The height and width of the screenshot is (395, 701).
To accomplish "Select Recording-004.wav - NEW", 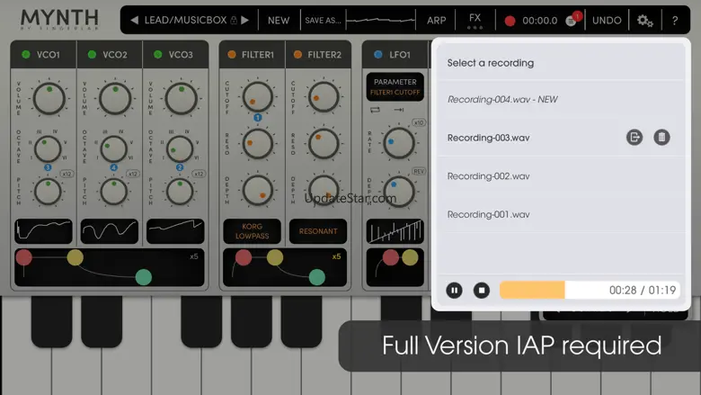I will 561,99.
